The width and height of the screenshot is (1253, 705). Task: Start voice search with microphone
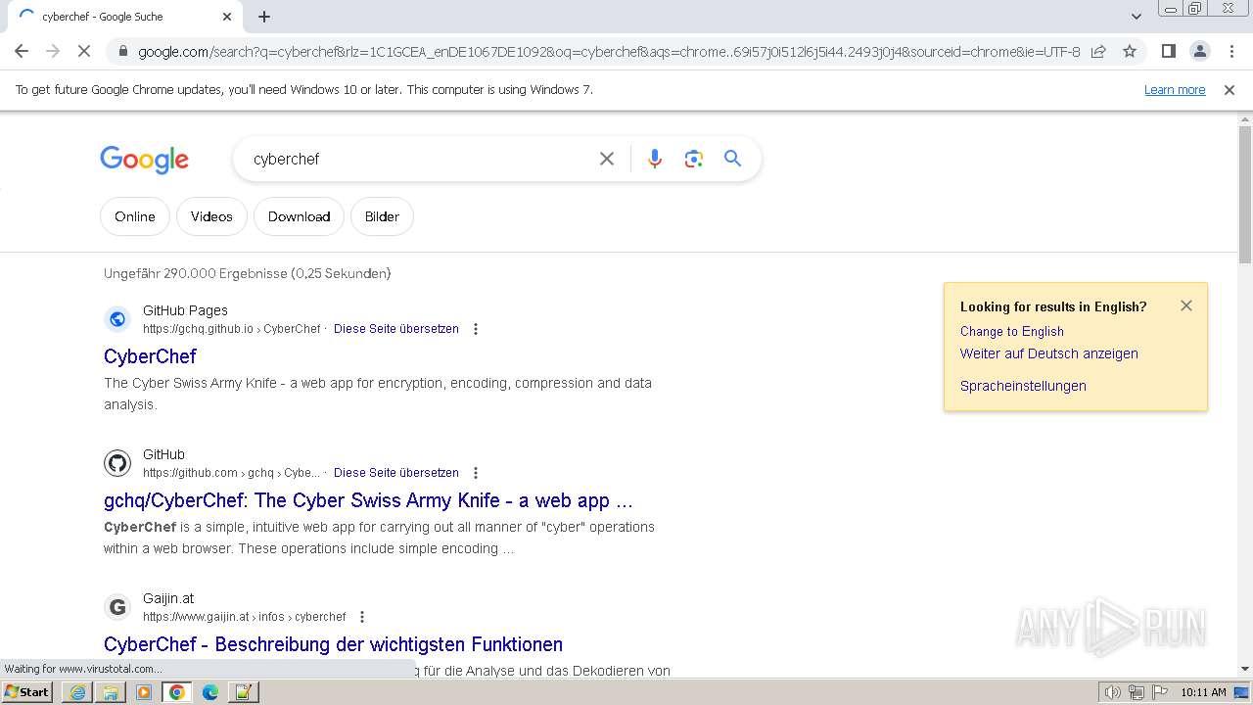click(x=655, y=159)
